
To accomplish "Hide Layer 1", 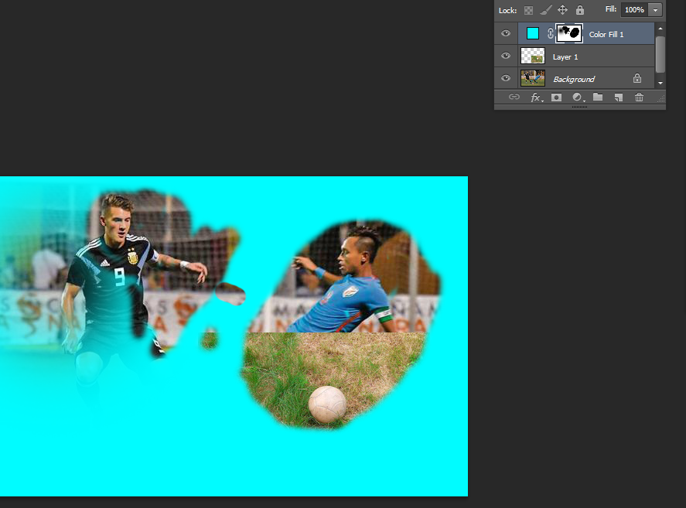I will 506,56.
